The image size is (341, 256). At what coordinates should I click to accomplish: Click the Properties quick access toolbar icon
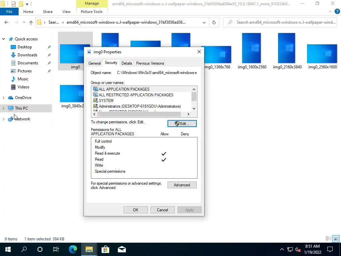coord(13,4)
